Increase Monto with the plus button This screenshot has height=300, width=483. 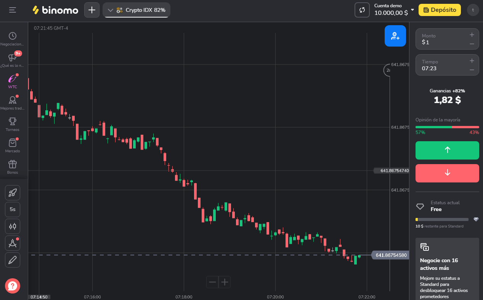coord(472,35)
